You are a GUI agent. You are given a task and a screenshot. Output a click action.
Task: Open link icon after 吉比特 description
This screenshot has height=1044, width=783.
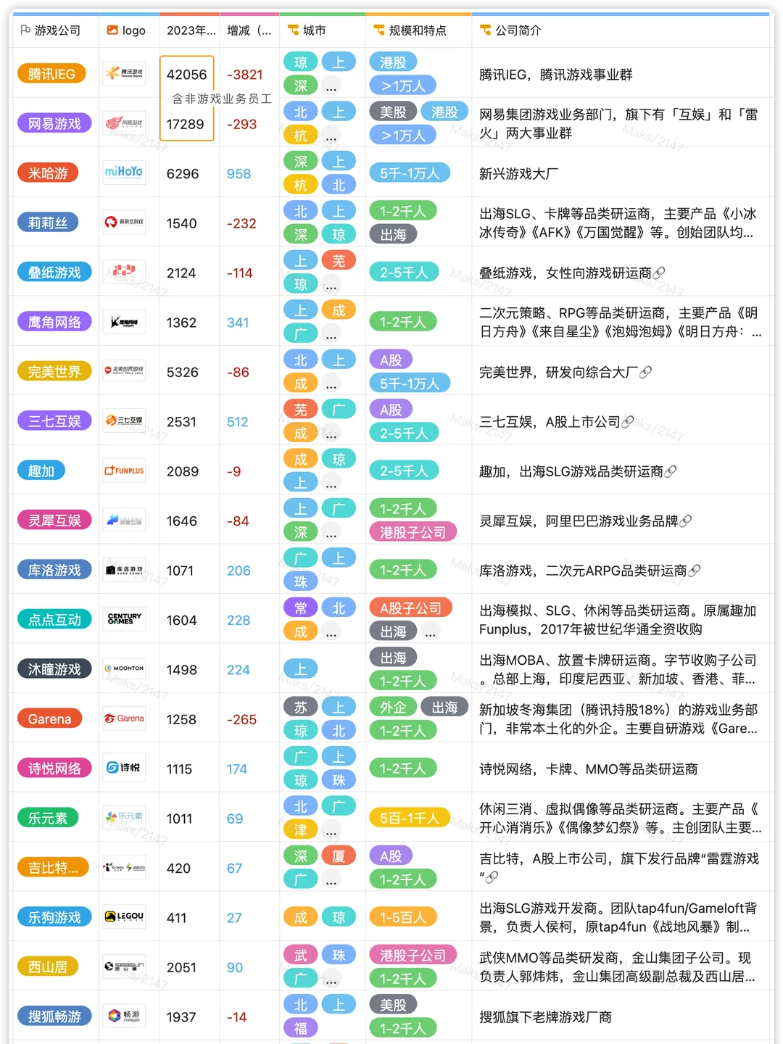[x=492, y=877]
